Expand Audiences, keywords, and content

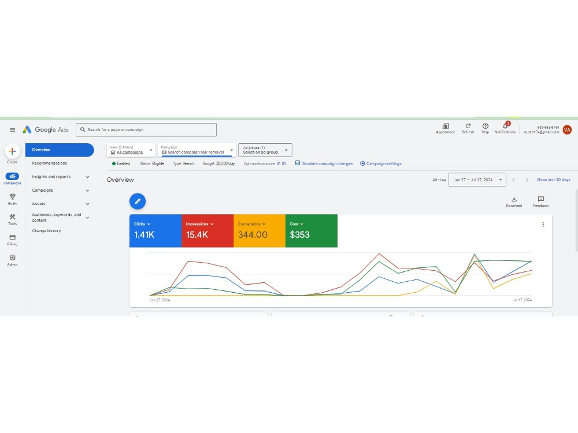coord(87,218)
